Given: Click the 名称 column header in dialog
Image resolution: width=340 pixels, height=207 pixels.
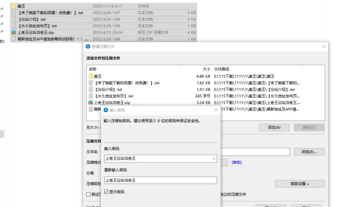Looking at the screenshot, I should (93, 69).
